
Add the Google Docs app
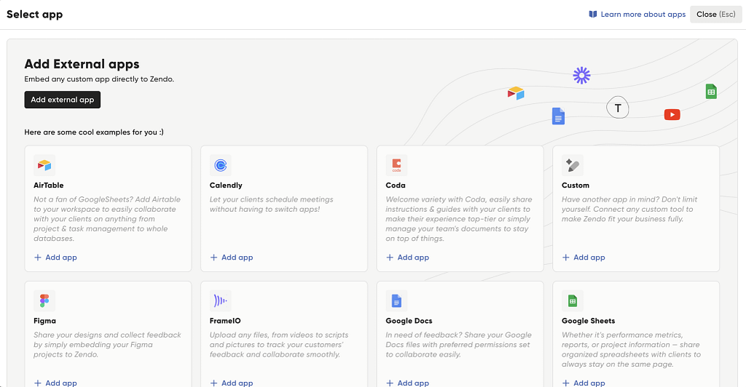point(408,383)
